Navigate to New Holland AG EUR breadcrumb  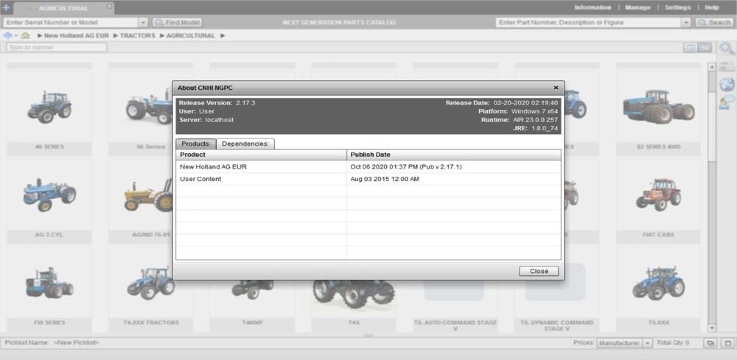click(76, 35)
